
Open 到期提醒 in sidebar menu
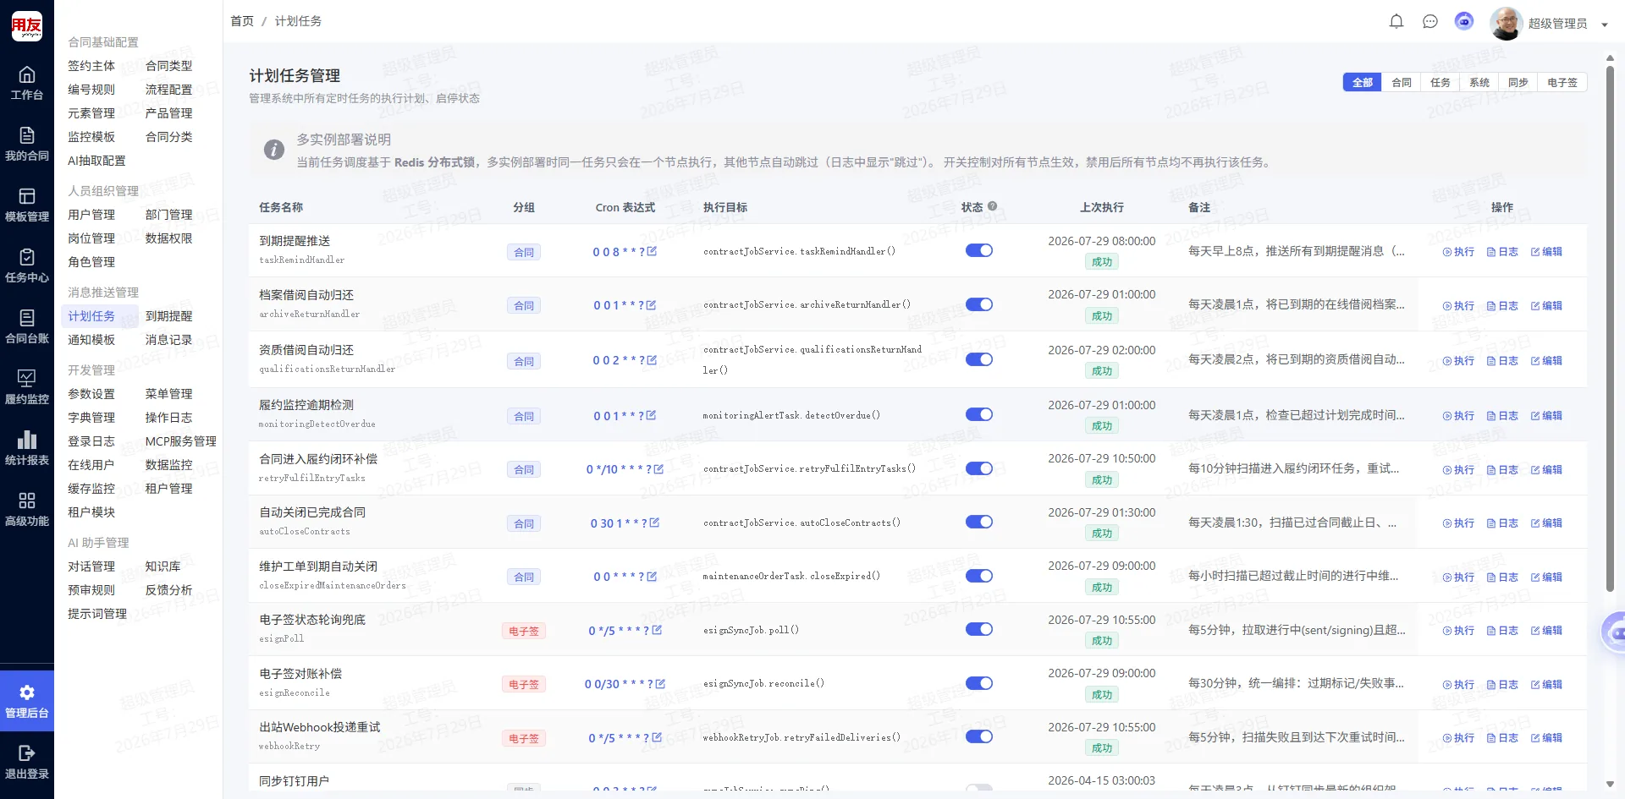tap(168, 316)
